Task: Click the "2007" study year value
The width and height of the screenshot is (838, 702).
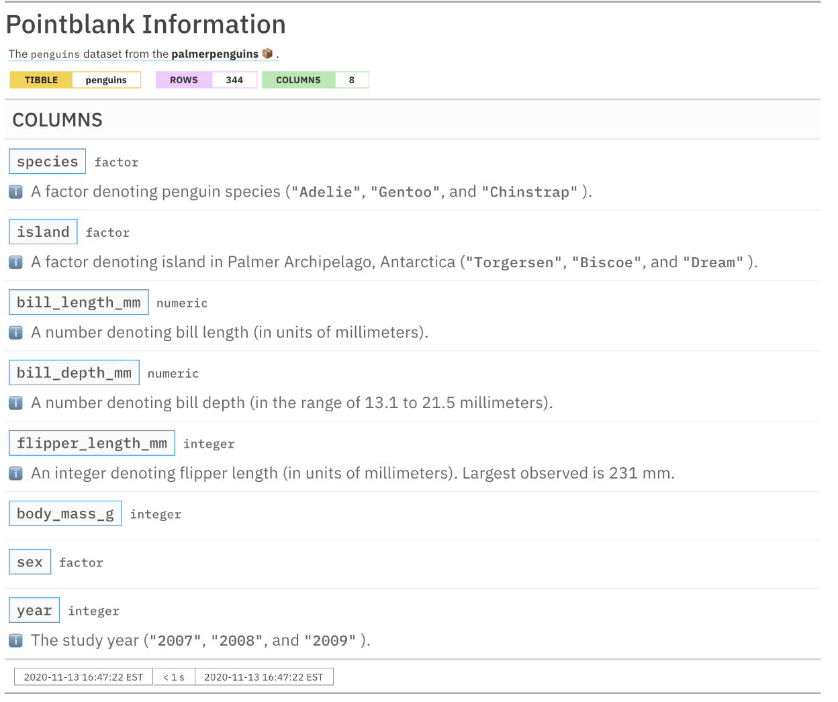Action: point(175,641)
